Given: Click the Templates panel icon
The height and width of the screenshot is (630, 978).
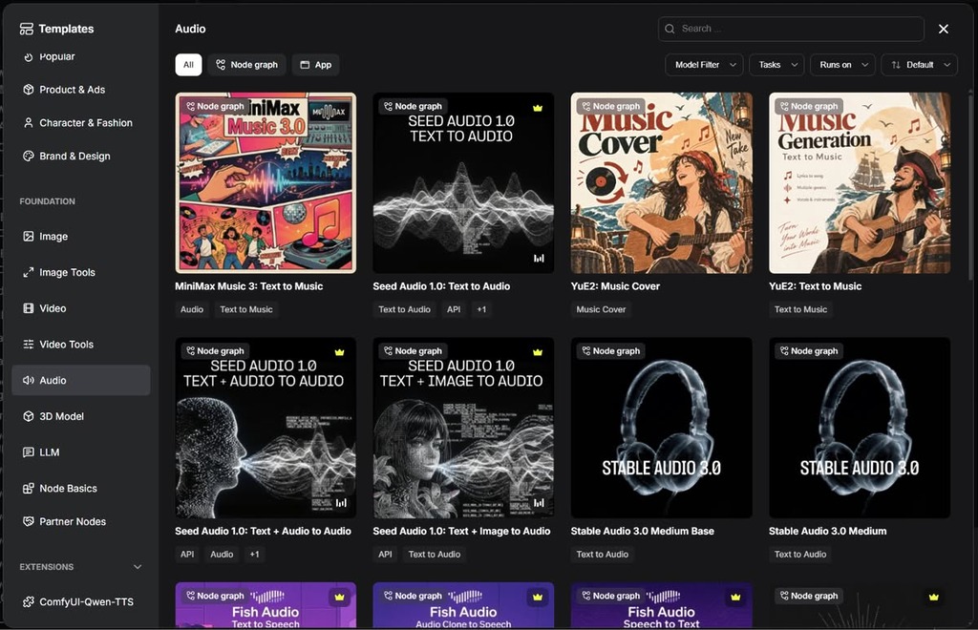Looking at the screenshot, I should click(x=26, y=29).
